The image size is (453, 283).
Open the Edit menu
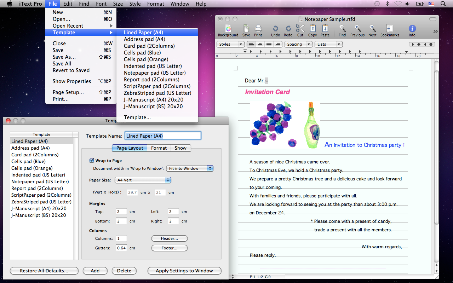coord(68,4)
